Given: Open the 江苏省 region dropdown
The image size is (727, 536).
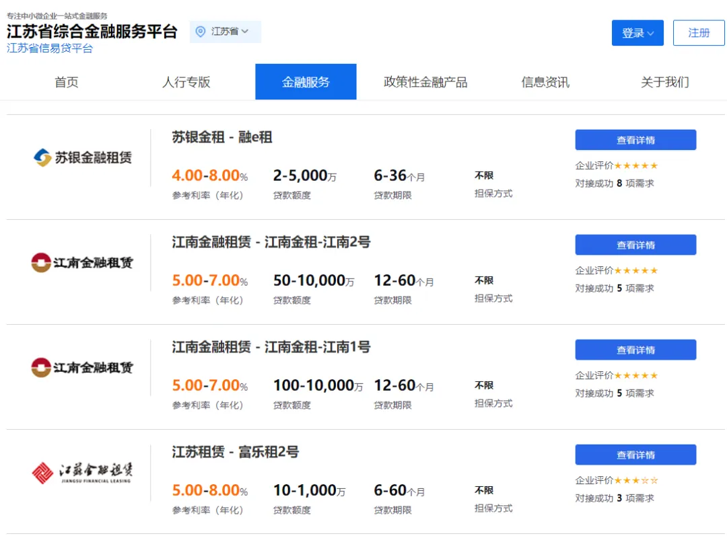Looking at the screenshot, I should pos(226,32).
